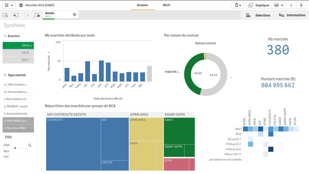Select the 2018 exercice value

tap(18, 53)
